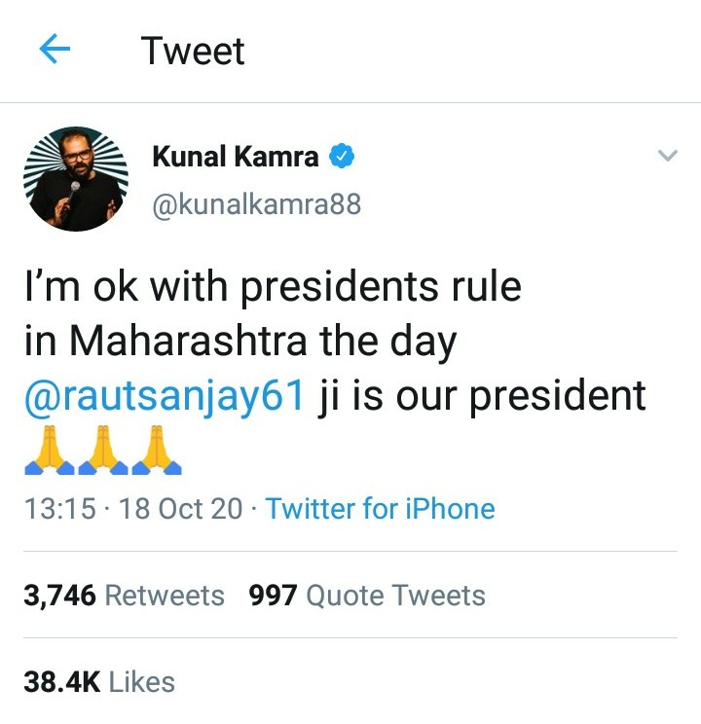Click the 13:15 timestamp
701x724 pixels.
[60, 508]
